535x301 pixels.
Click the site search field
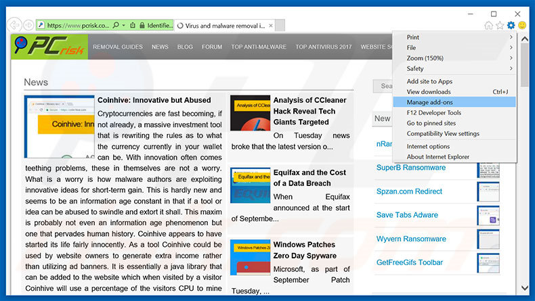click(383, 86)
